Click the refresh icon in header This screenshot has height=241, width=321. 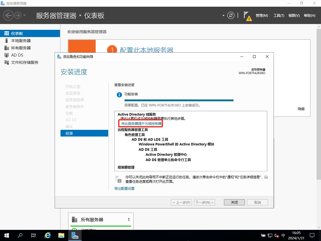pos(231,15)
